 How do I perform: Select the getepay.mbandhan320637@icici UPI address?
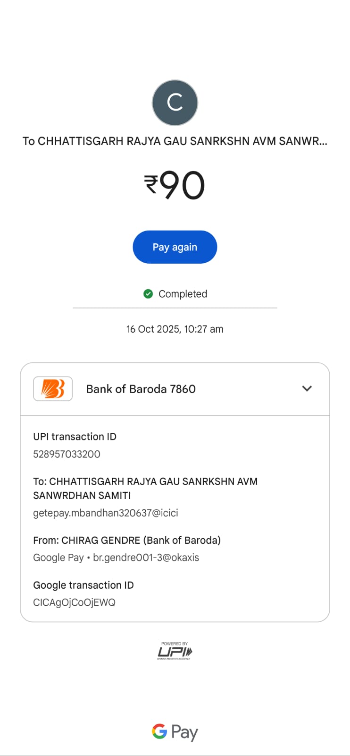click(x=106, y=513)
